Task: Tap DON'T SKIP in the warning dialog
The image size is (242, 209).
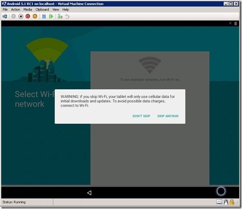Action: click(141, 116)
